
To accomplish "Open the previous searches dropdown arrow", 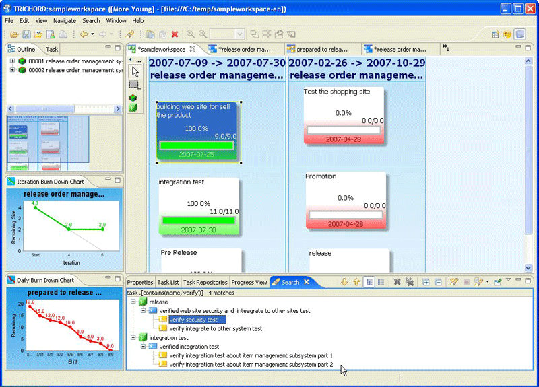I will pyautogui.click(x=487, y=282).
